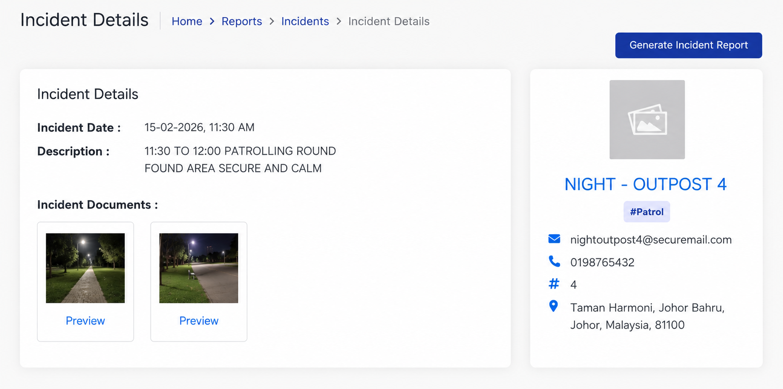Select the text '11:30 TO 12:00 PATROLLING ROUND'
This screenshot has width=783, height=389.
point(240,151)
